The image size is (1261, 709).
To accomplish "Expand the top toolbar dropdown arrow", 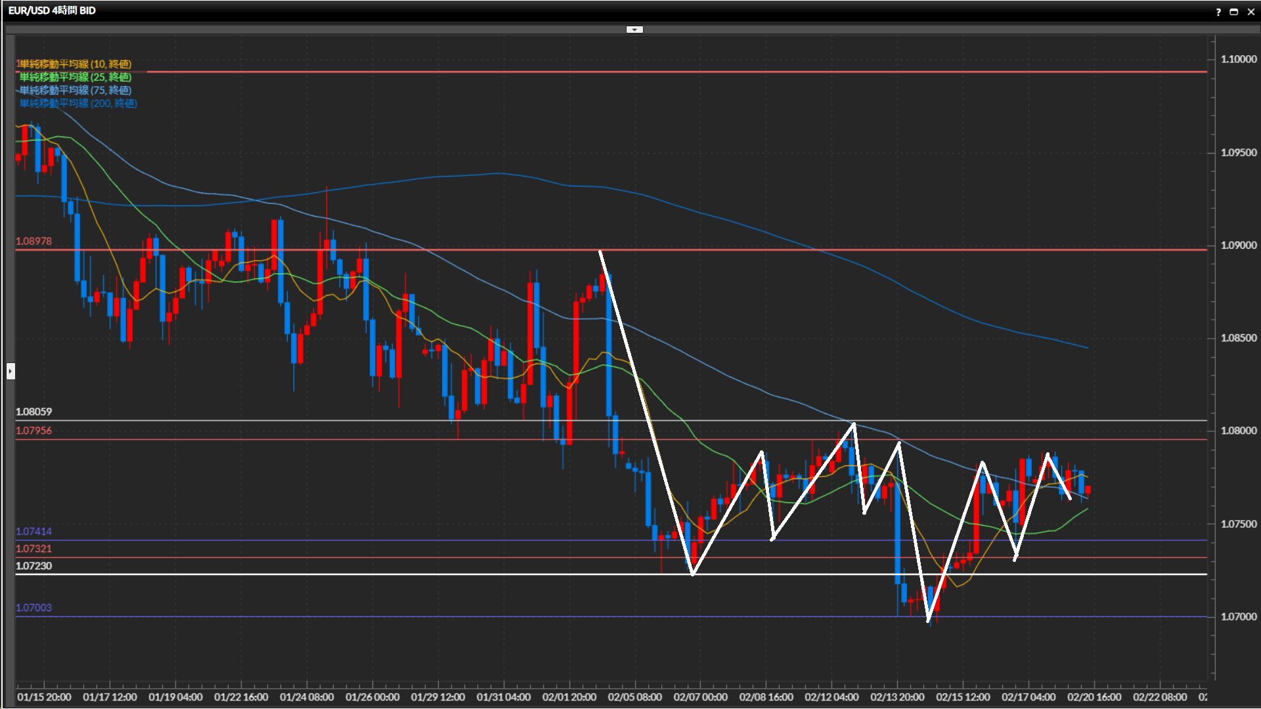I will (x=634, y=30).
